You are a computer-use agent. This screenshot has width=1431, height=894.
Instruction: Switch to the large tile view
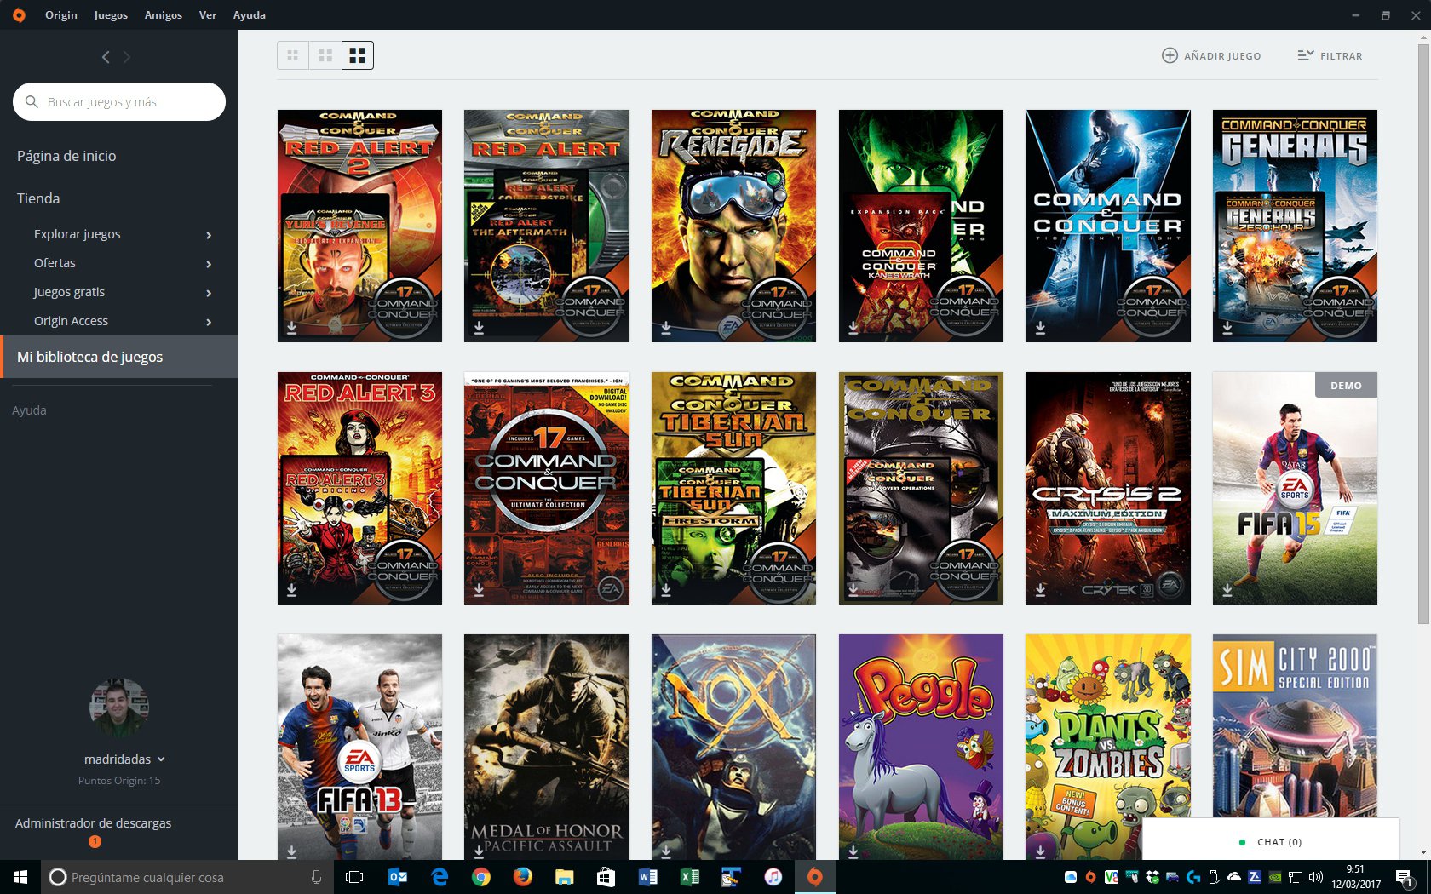[x=358, y=55]
